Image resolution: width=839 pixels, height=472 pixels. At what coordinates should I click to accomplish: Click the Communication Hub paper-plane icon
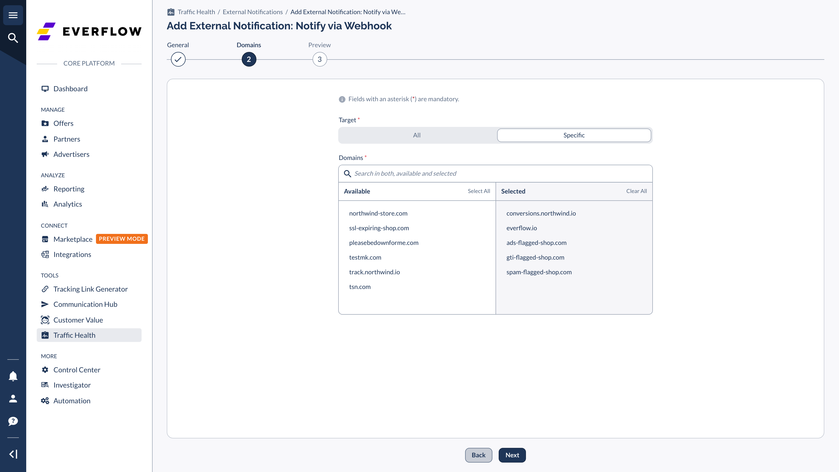click(45, 304)
